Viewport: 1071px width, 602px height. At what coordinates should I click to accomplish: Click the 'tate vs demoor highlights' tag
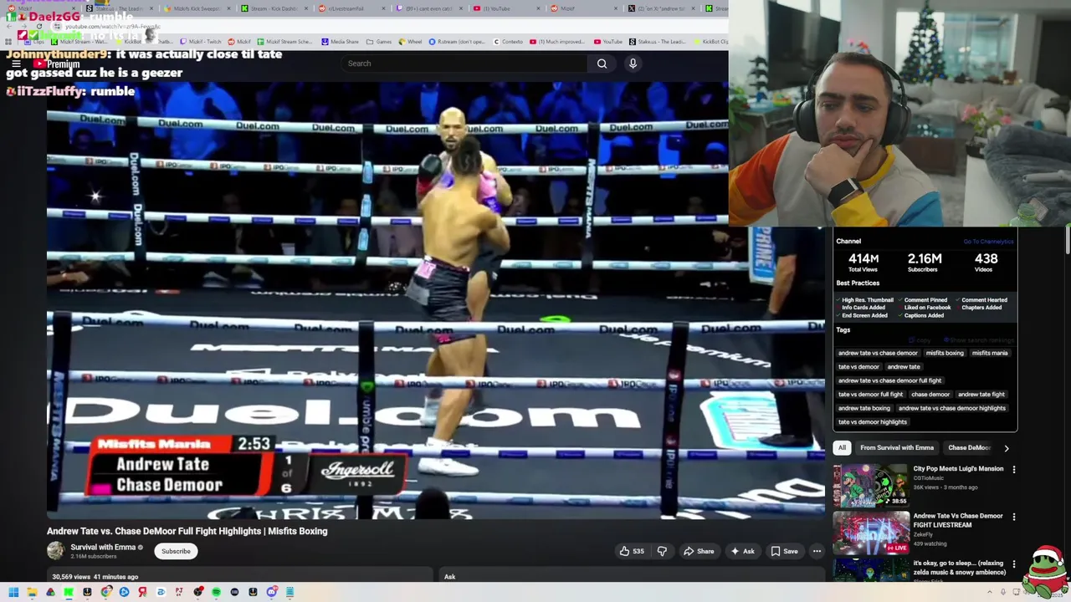(872, 422)
